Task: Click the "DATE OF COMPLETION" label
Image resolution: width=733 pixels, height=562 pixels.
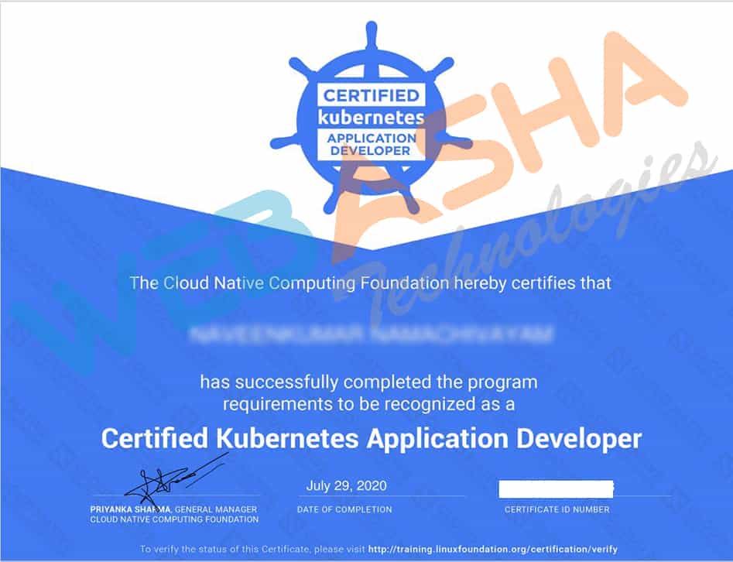Action: point(344,509)
